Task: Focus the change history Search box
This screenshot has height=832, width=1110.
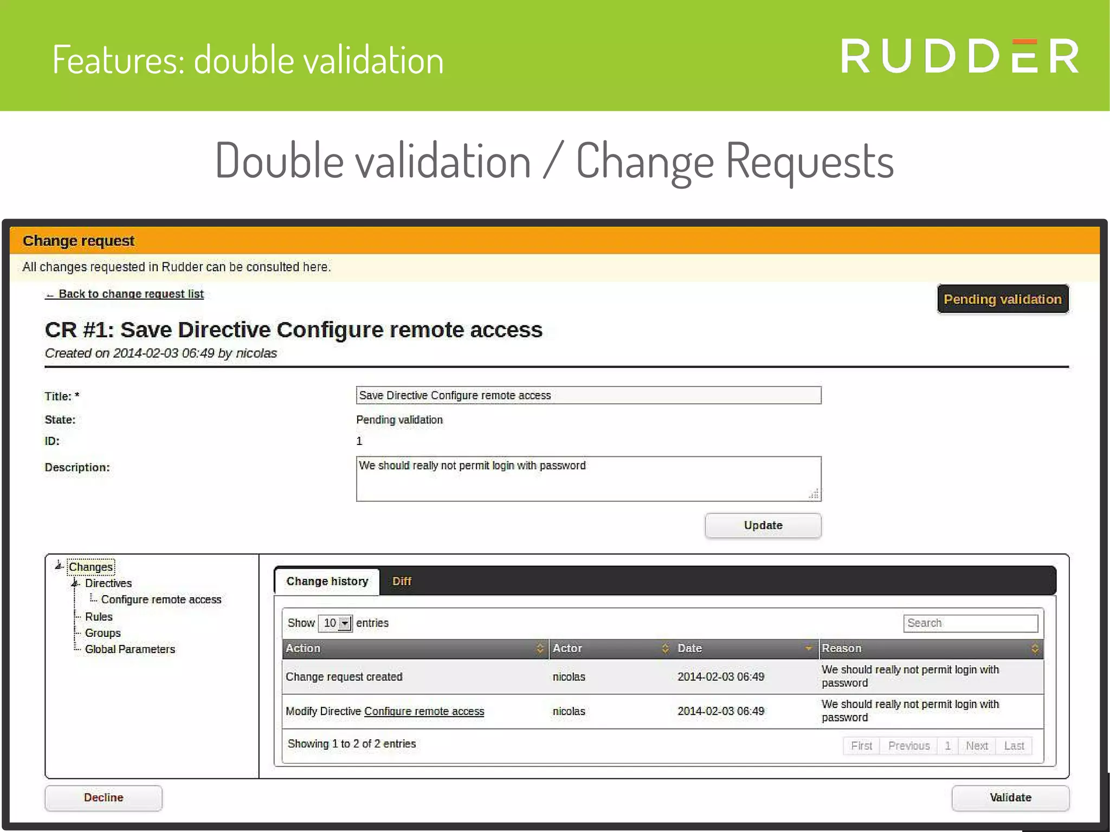Action: click(970, 623)
